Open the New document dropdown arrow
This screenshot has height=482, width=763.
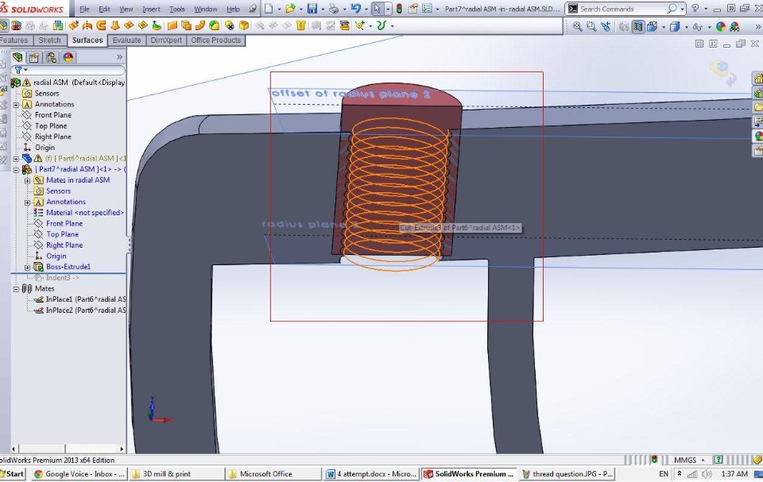coord(279,10)
